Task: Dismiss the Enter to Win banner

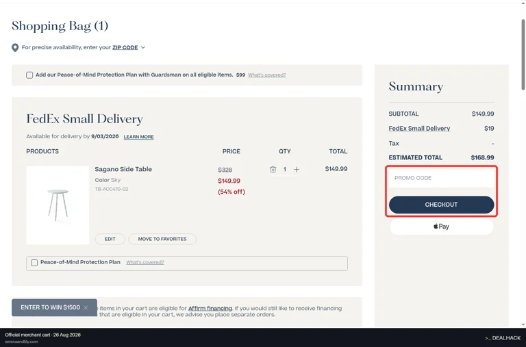Action: point(86,308)
